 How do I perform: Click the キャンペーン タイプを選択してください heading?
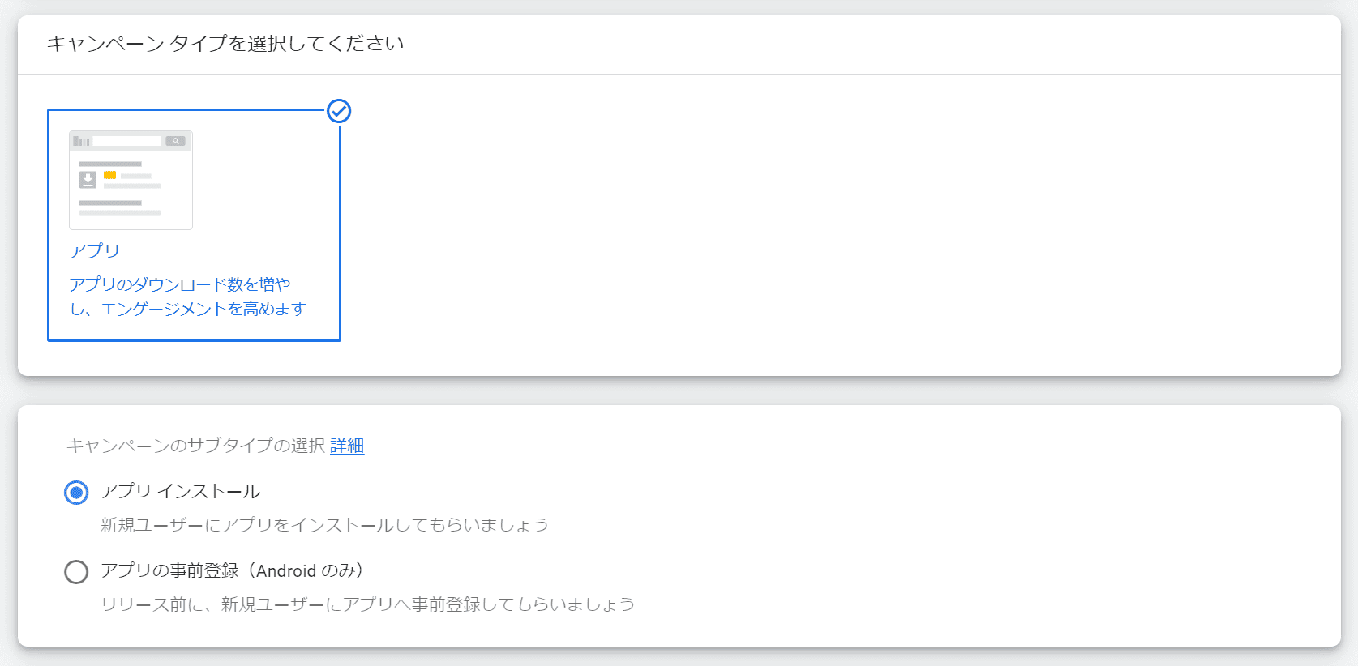click(225, 44)
